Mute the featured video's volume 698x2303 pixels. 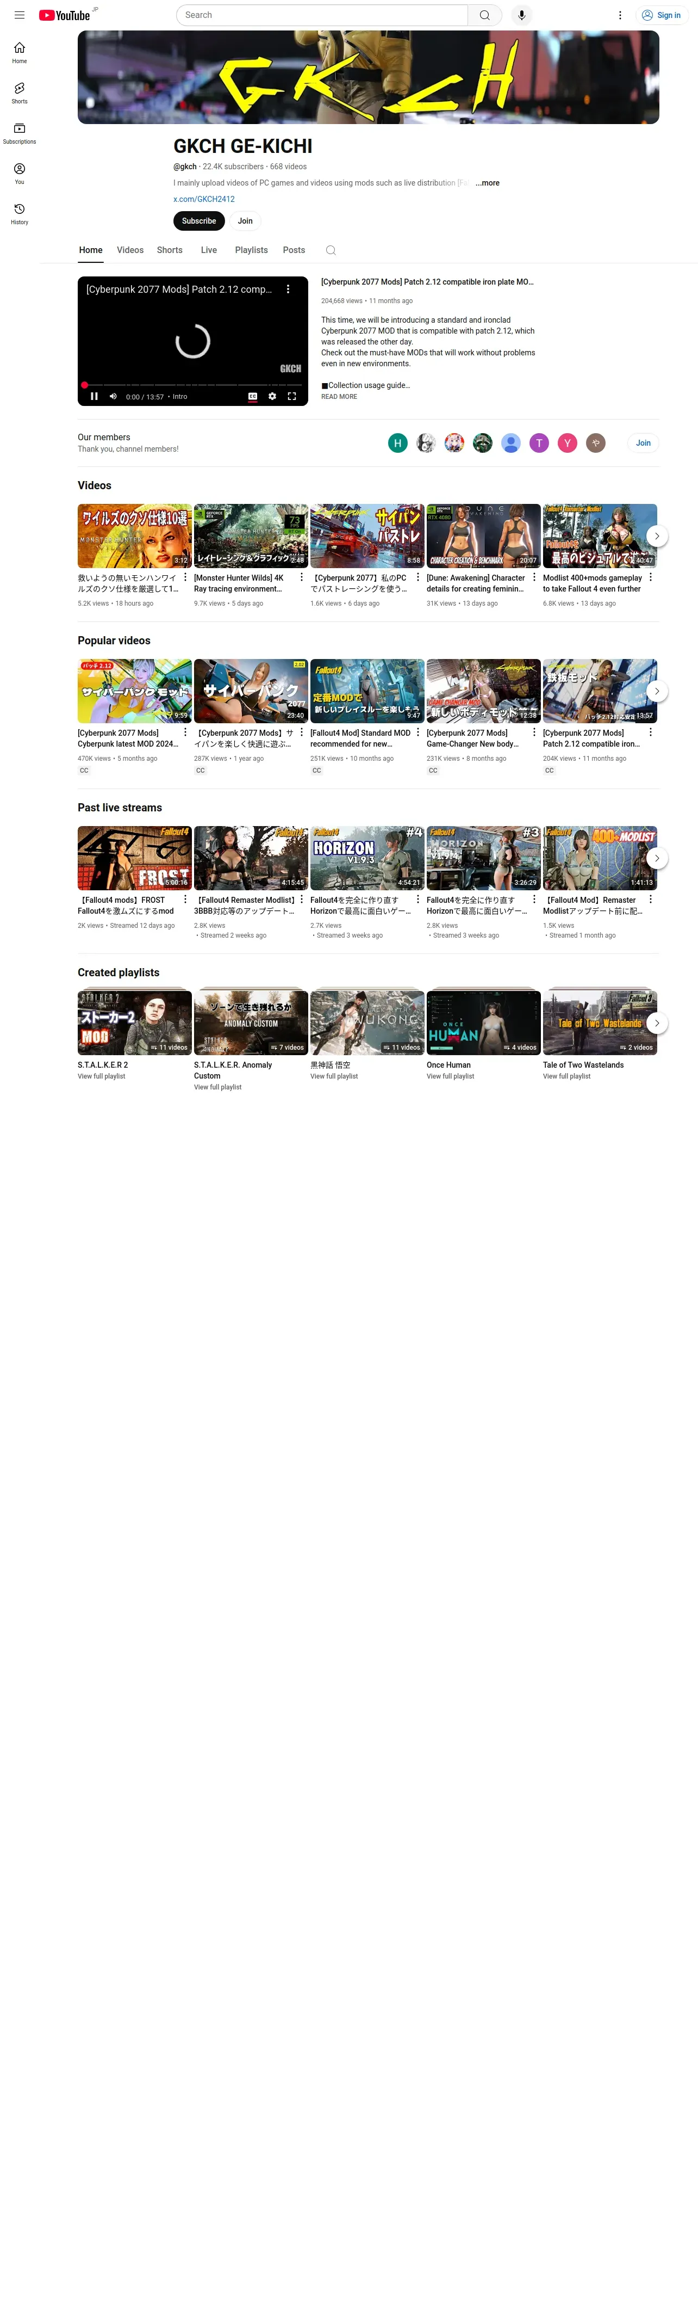point(114,396)
